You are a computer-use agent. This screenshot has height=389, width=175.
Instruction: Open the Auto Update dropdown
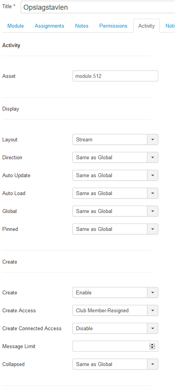point(115,175)
